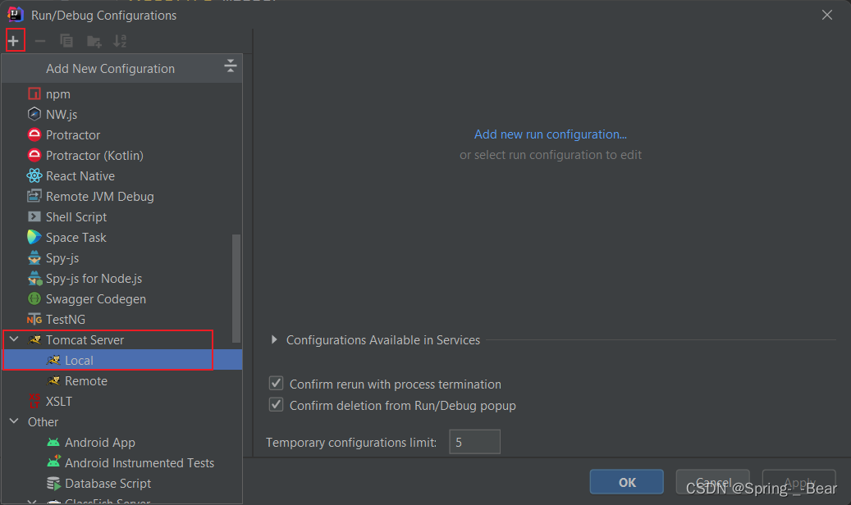This screenshot has height=505, width=851.
Task: Click the Database Script icon
Action: [53, 484]
